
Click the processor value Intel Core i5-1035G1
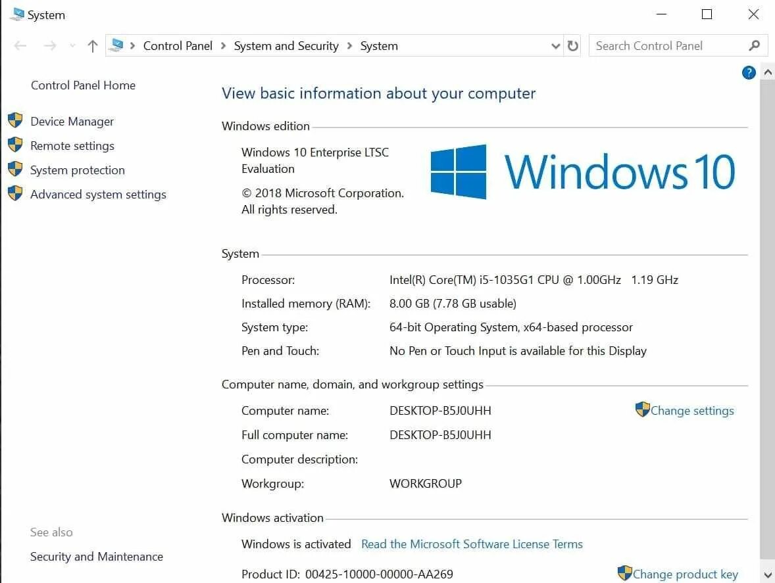pos(534,280)
